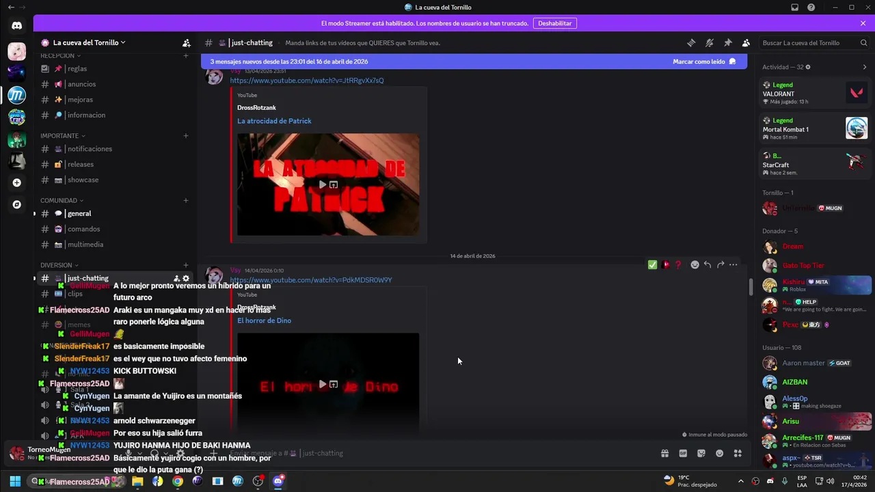This screenshot has height=492, width=875.
Task: Search in La cueva del Tornillo field
Action: click(x=814, y=42)
